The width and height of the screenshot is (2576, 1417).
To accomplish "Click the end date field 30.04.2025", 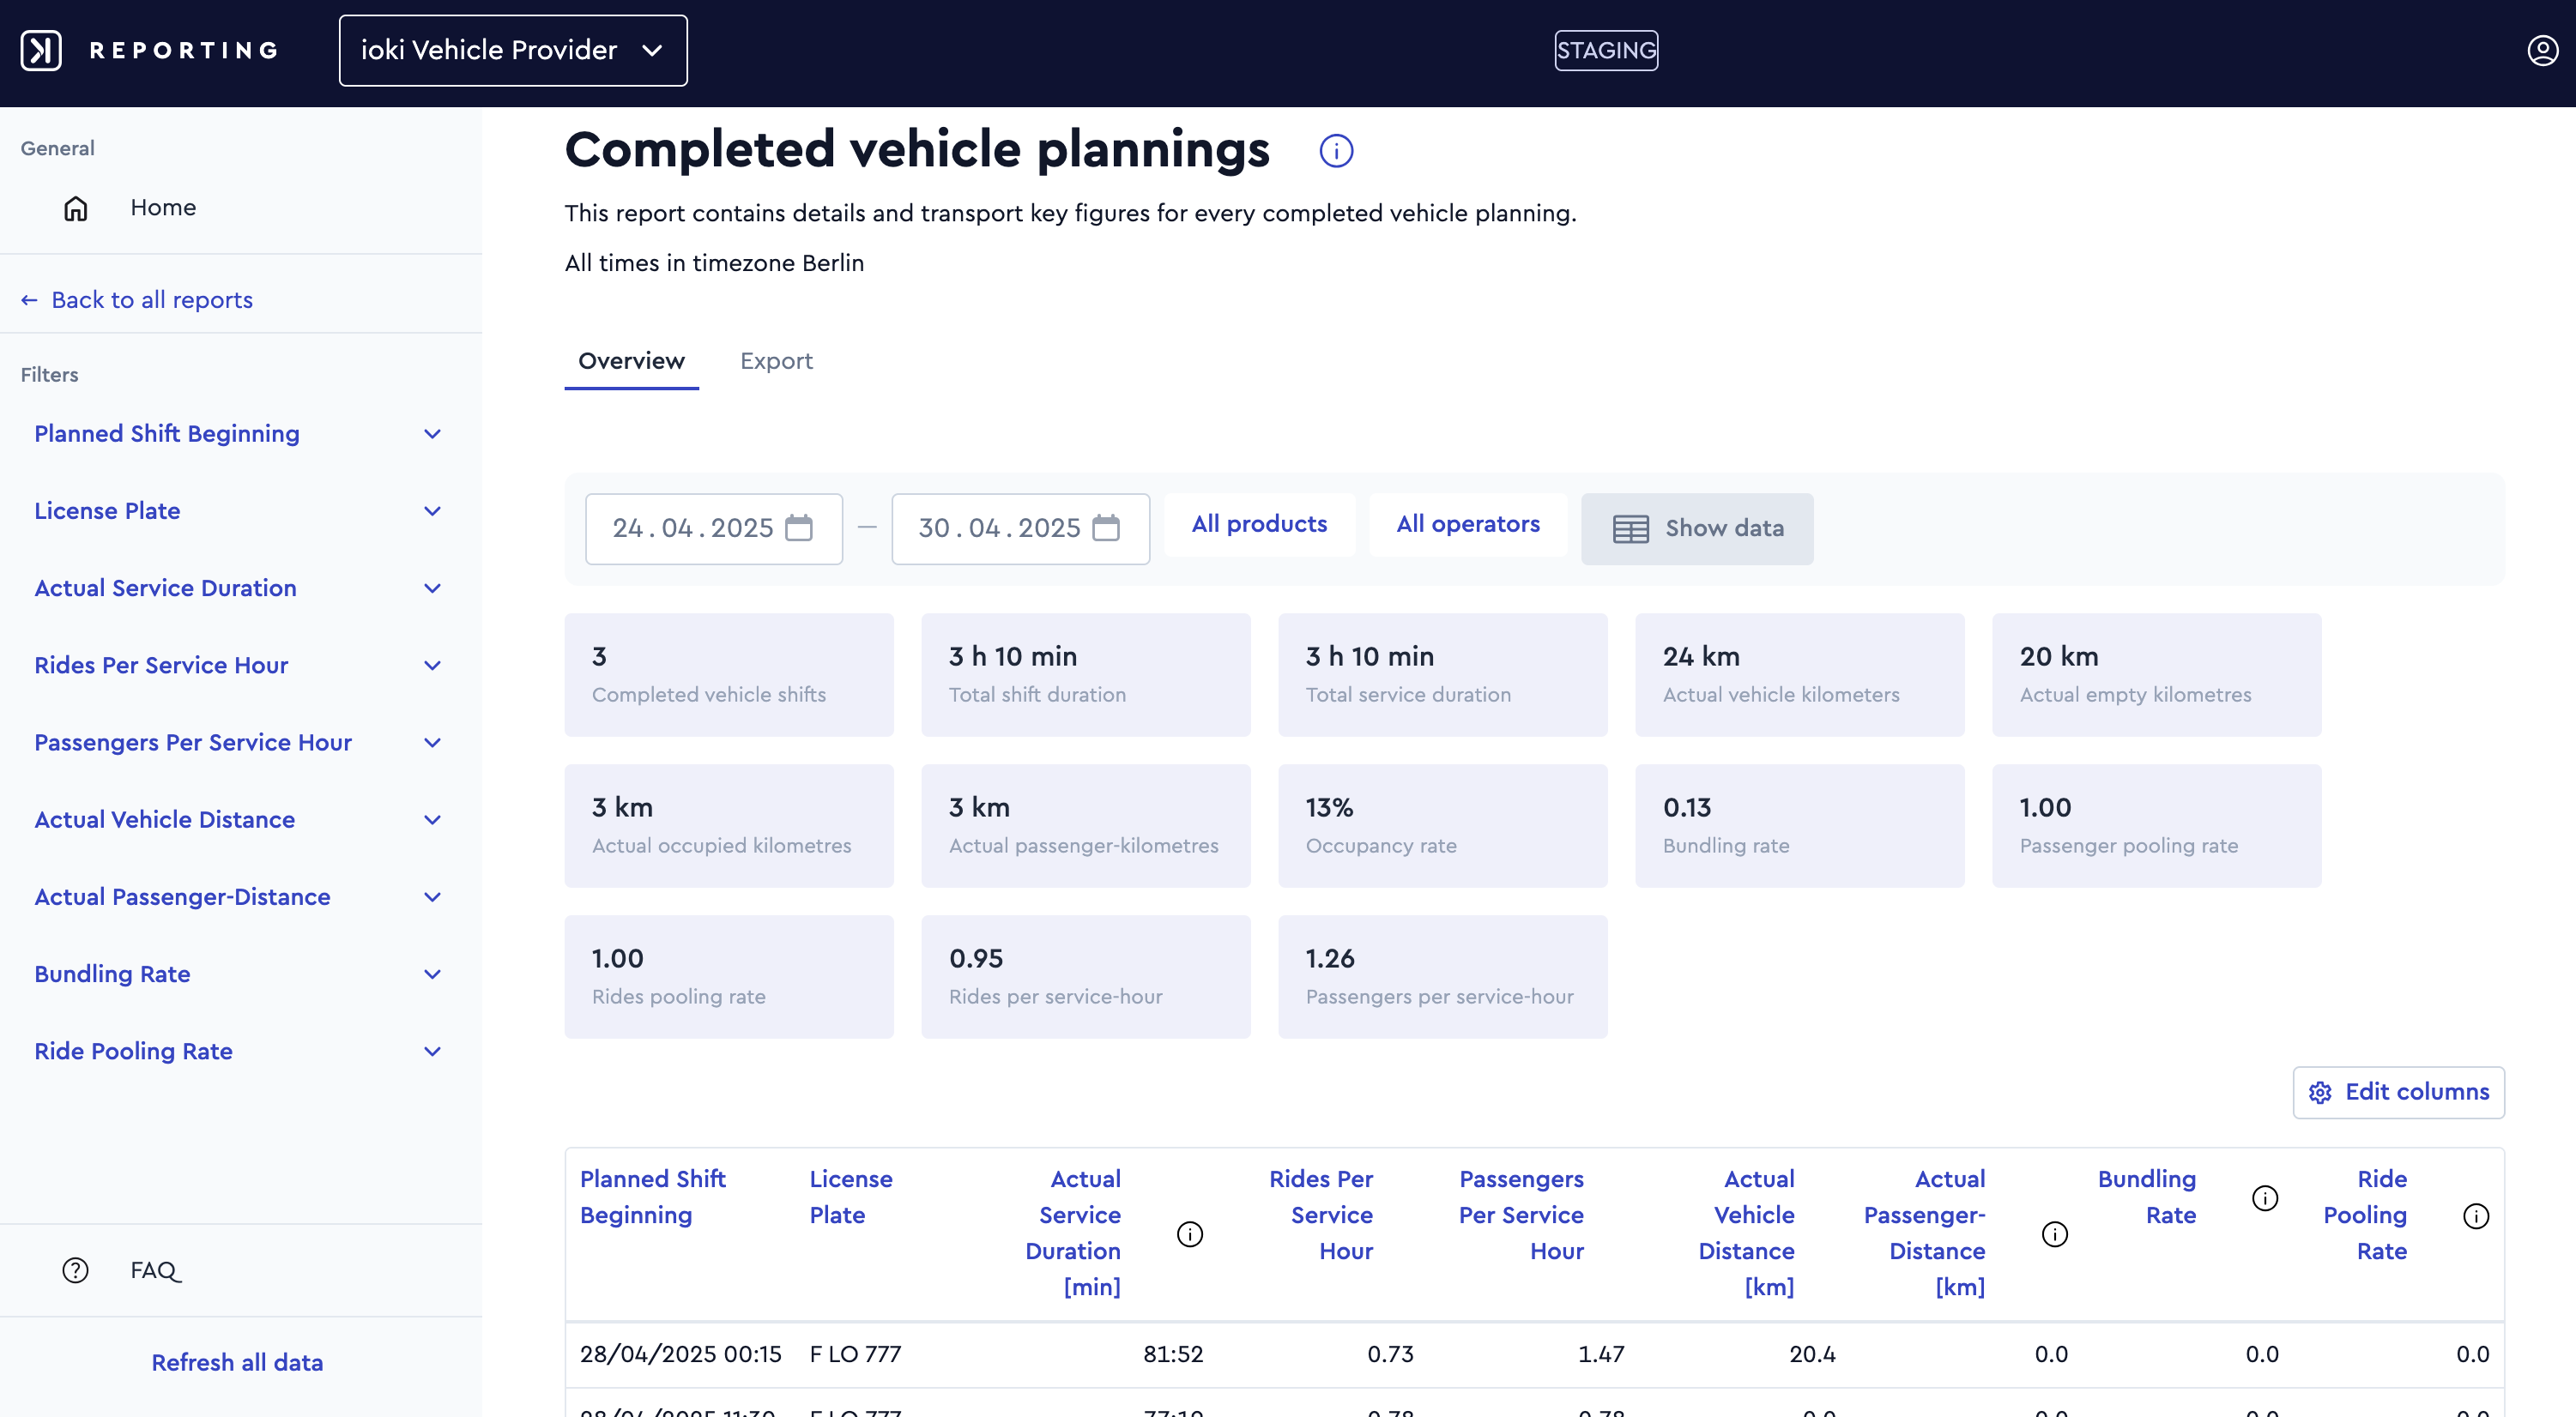I will coord(1021,528).
